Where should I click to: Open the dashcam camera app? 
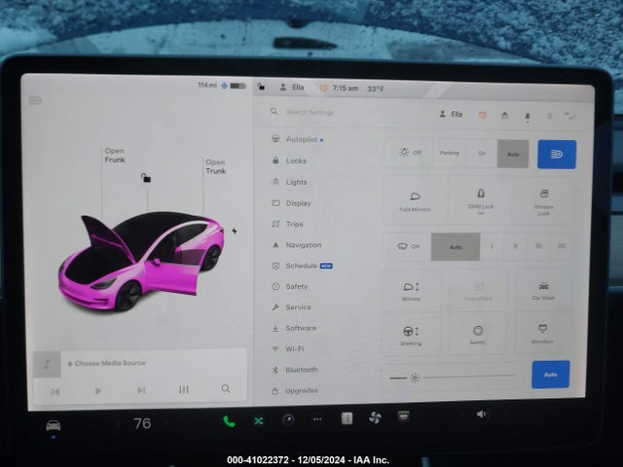288,419
